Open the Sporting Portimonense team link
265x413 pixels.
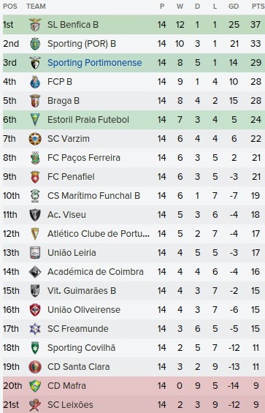click(94, 63)
